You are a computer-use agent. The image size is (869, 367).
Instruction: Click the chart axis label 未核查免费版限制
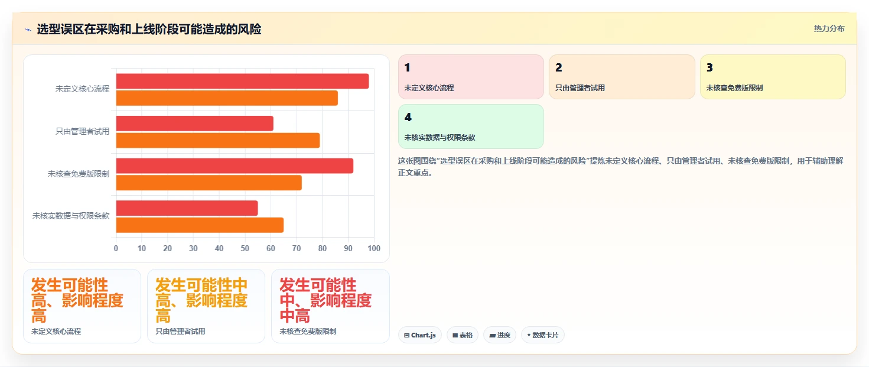point(79,174)
